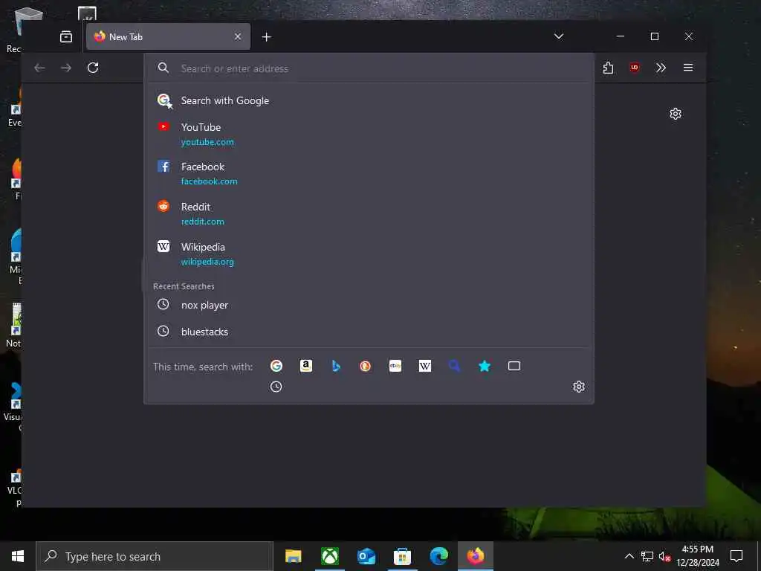Click the Wikipedia favicon in suggestions
This screenshot has width=761, height=571.
point(163,247)
